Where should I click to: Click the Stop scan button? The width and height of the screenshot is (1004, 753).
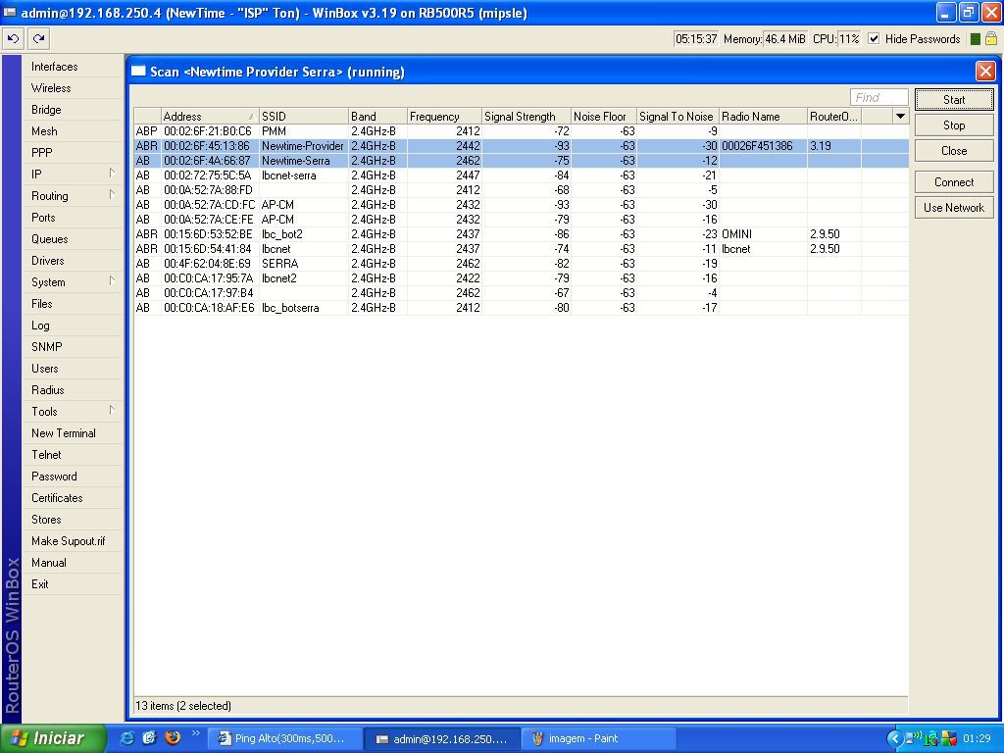click(954, 125)
